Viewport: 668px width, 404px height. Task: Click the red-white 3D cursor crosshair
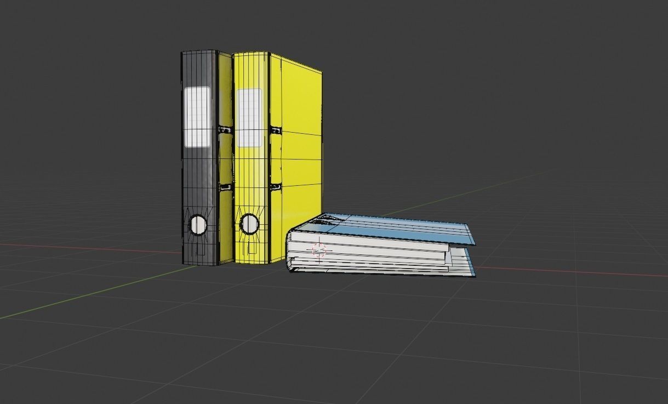(319, 251)
